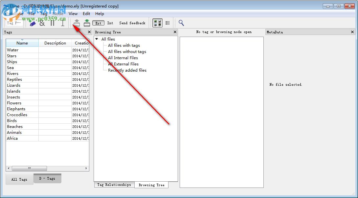
Task: Select the Islands tag row
Action: [x=48, y=91]
